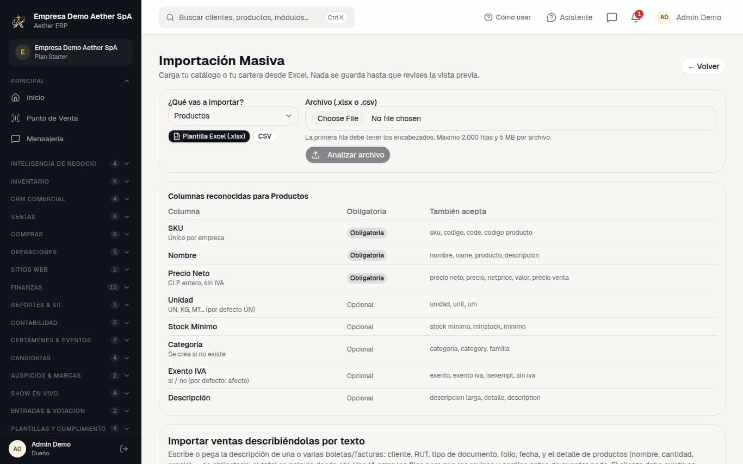This screenshot has height=464, width=743.
Task: Expand the OPERACIONES section
Action: (71, 252)
